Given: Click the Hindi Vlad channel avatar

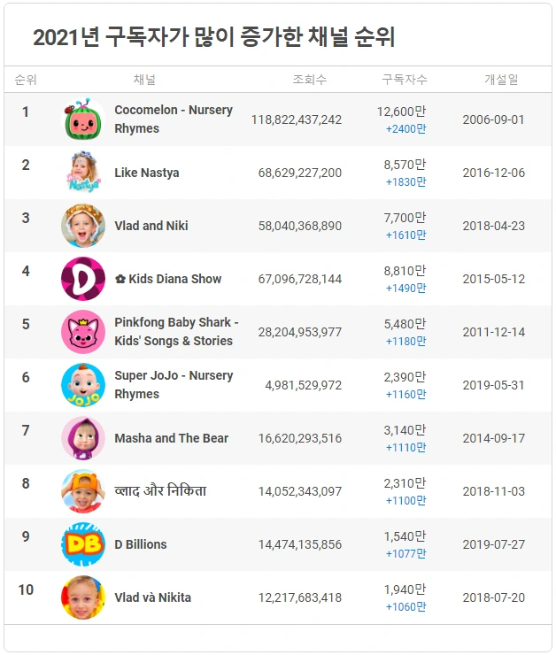Looking at the screenshot, I should click(83, 491).
